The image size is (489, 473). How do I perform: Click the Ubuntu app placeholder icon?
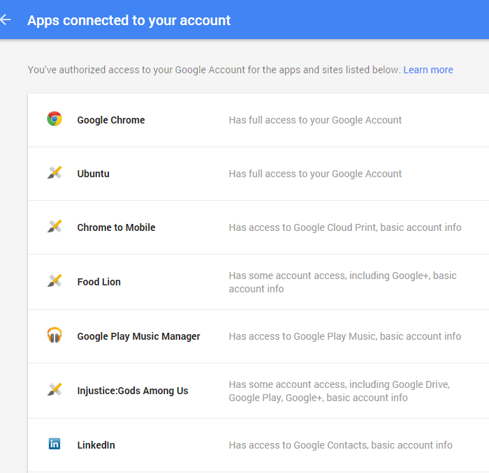(54, 173)
